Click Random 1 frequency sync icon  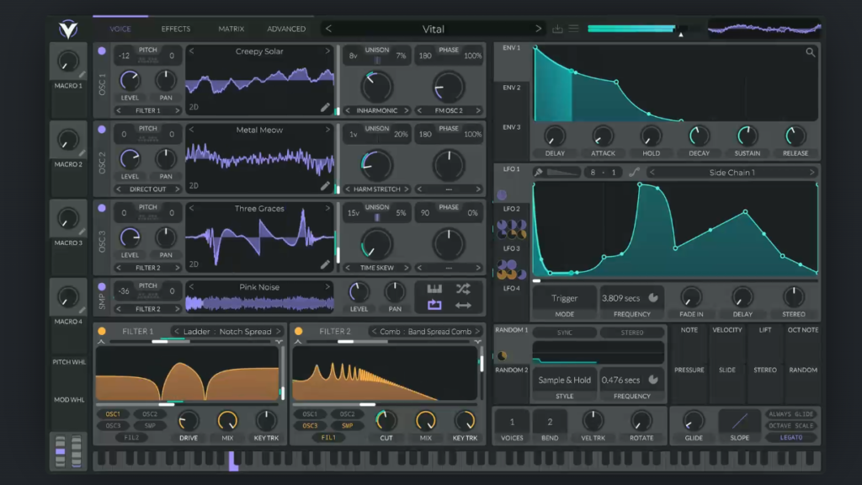[653, 380]
